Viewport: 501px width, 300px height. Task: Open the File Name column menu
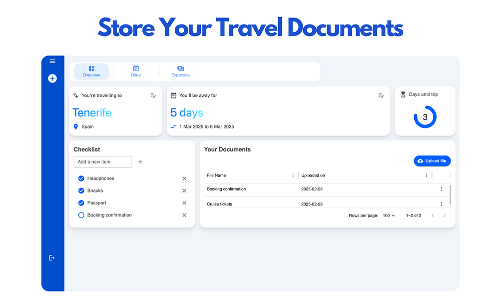pyautogui.click(x=293, y=175)
